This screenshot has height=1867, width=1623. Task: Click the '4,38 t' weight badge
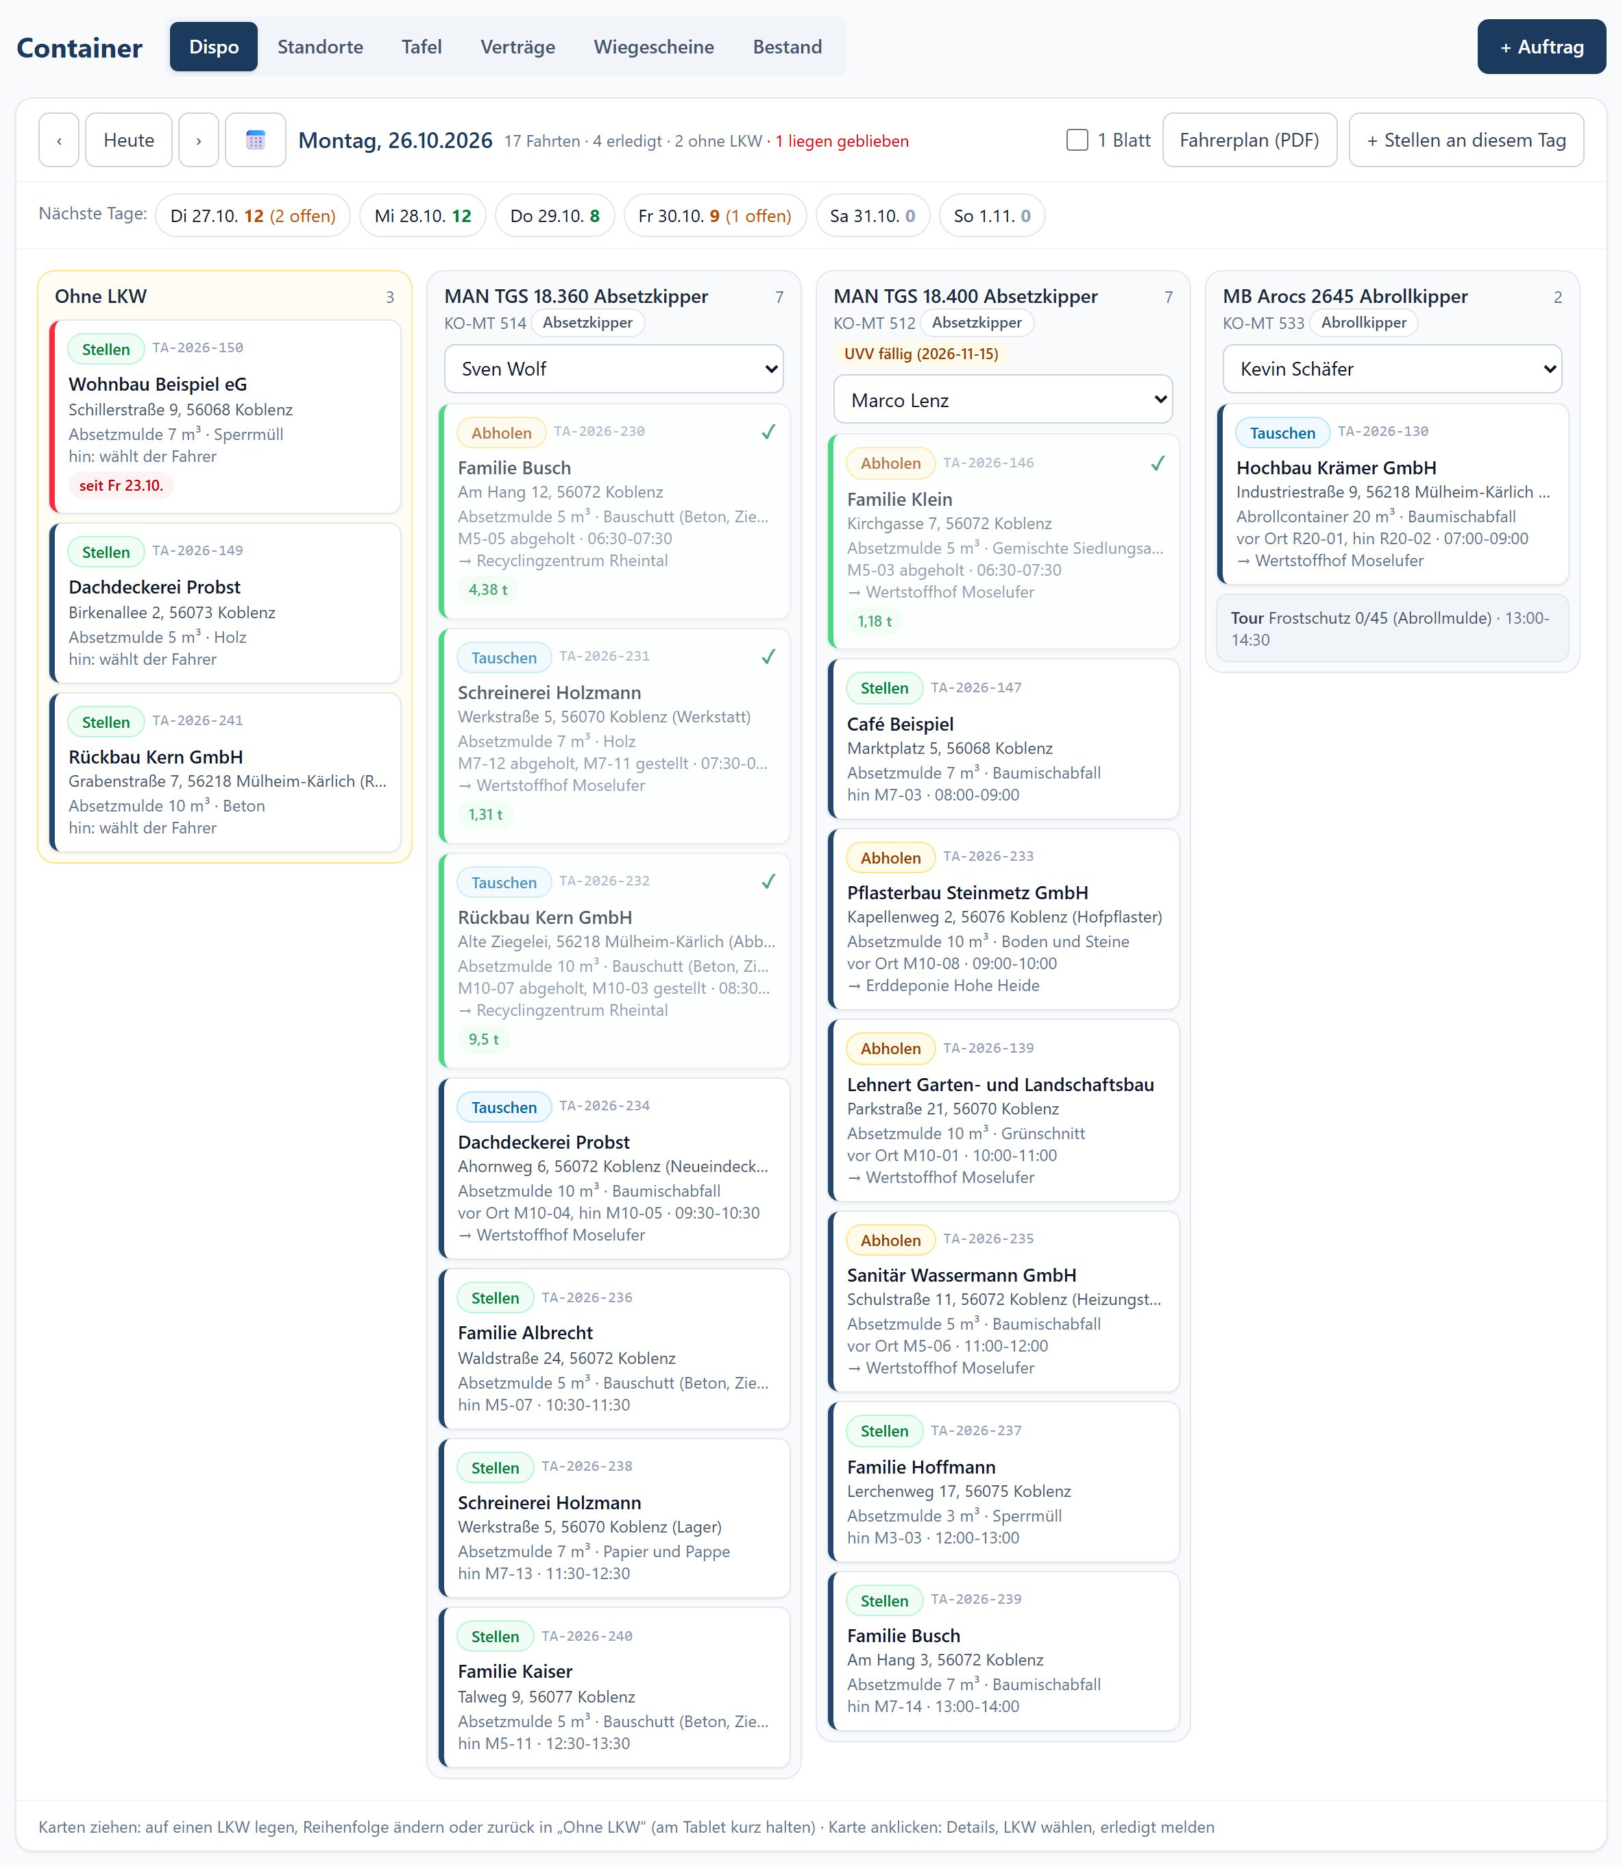point(487,589)
